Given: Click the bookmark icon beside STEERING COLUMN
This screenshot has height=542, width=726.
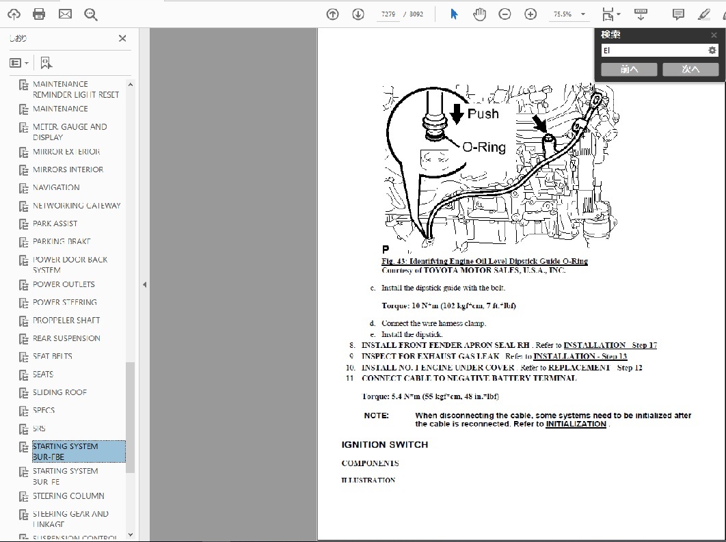Looking at the screenshot, I should [24, 497].
